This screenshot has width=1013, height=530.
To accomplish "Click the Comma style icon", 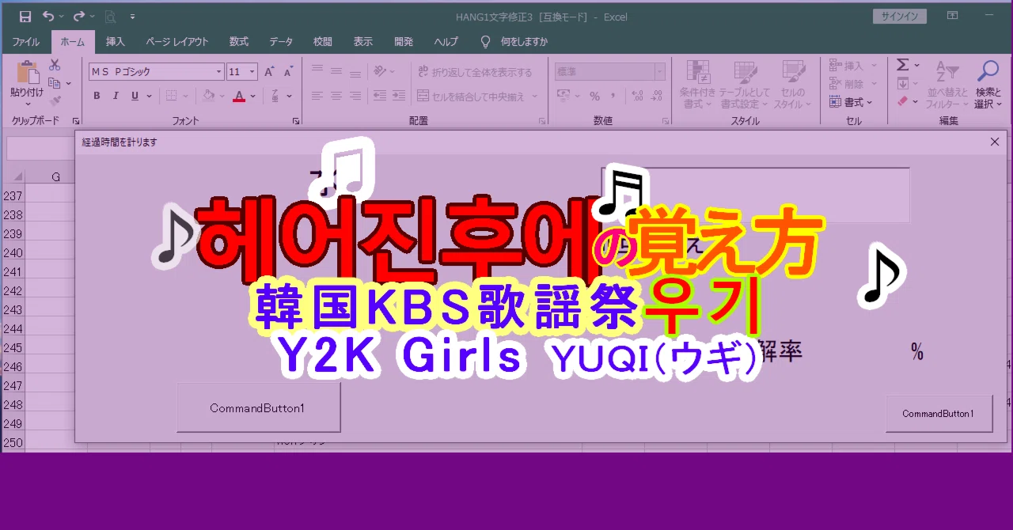I will (x=613, y=96).
